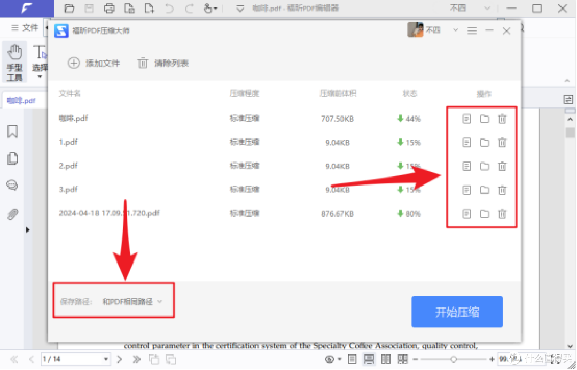Click the Redo arrow in Foxit title toolbar
The image size is (577, 370).
pos(189,8)
